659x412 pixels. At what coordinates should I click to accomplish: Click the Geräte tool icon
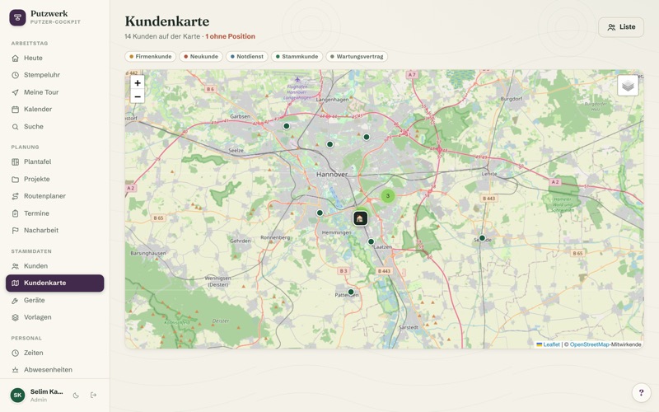(x=15, y=301)
